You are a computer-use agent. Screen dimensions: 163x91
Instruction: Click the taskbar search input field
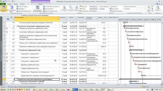coord(130,89)
